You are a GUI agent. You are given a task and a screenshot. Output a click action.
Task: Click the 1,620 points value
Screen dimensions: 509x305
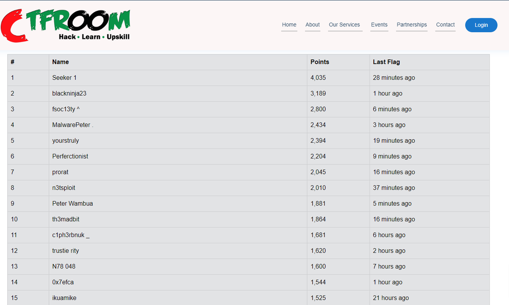point(318,251)
